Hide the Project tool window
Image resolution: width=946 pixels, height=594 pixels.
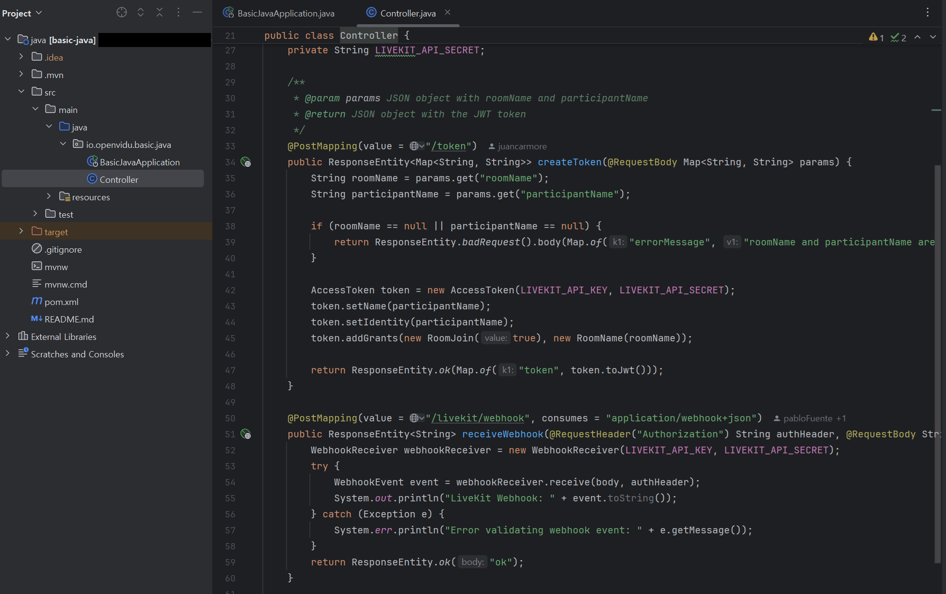[197, 13]
